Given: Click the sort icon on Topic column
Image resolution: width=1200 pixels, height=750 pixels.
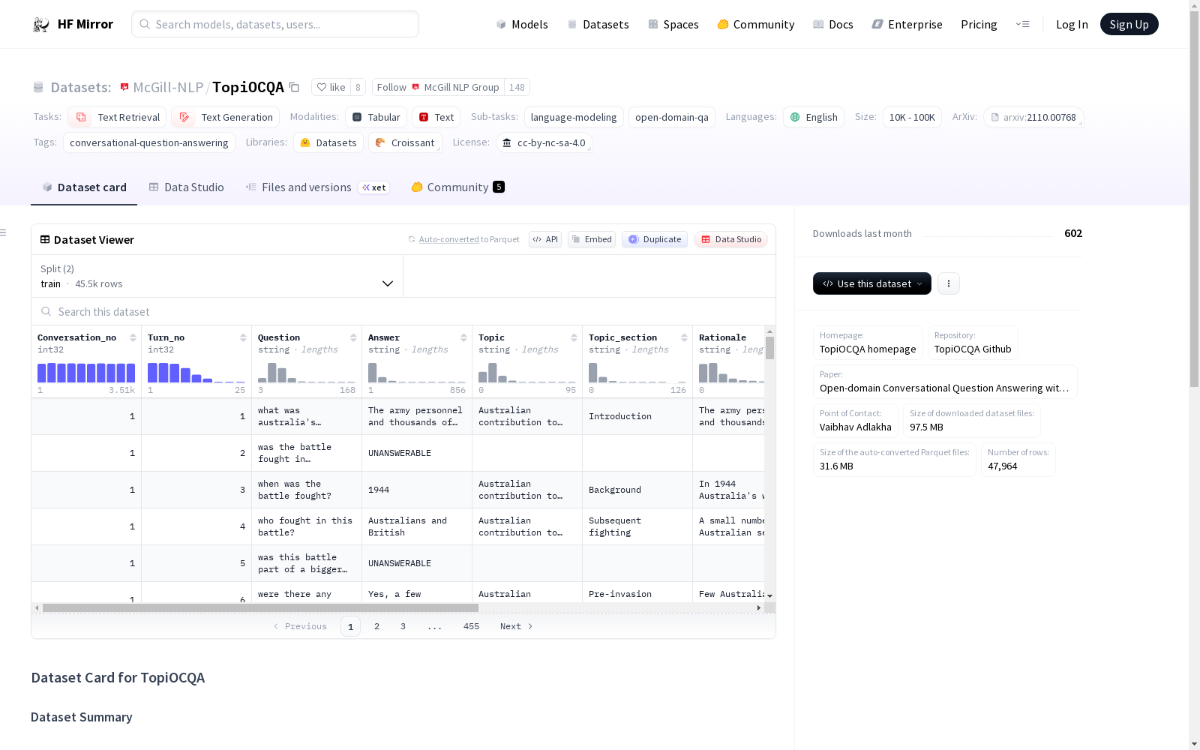Looking at the screenshot, I should (574, 337).
